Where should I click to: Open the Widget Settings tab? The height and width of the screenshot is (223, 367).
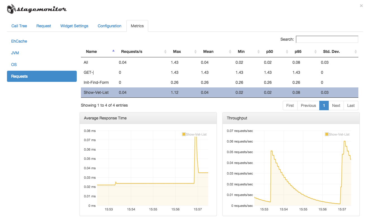[74, 26]
